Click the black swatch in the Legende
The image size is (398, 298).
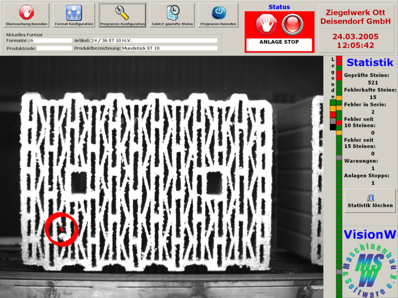[x=333, y=127]
